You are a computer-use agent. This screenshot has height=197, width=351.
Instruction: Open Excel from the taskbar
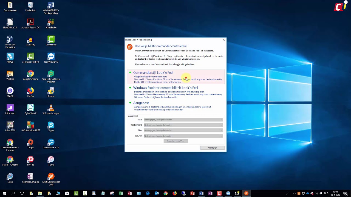click(x=121, y=193)
